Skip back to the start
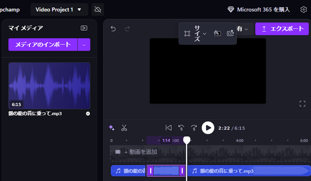Image resolution: width=311 pixels, height=181 pixels. coord(168,128)
